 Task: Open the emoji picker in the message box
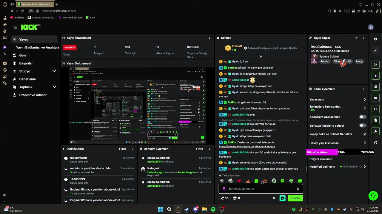point(298,189)
